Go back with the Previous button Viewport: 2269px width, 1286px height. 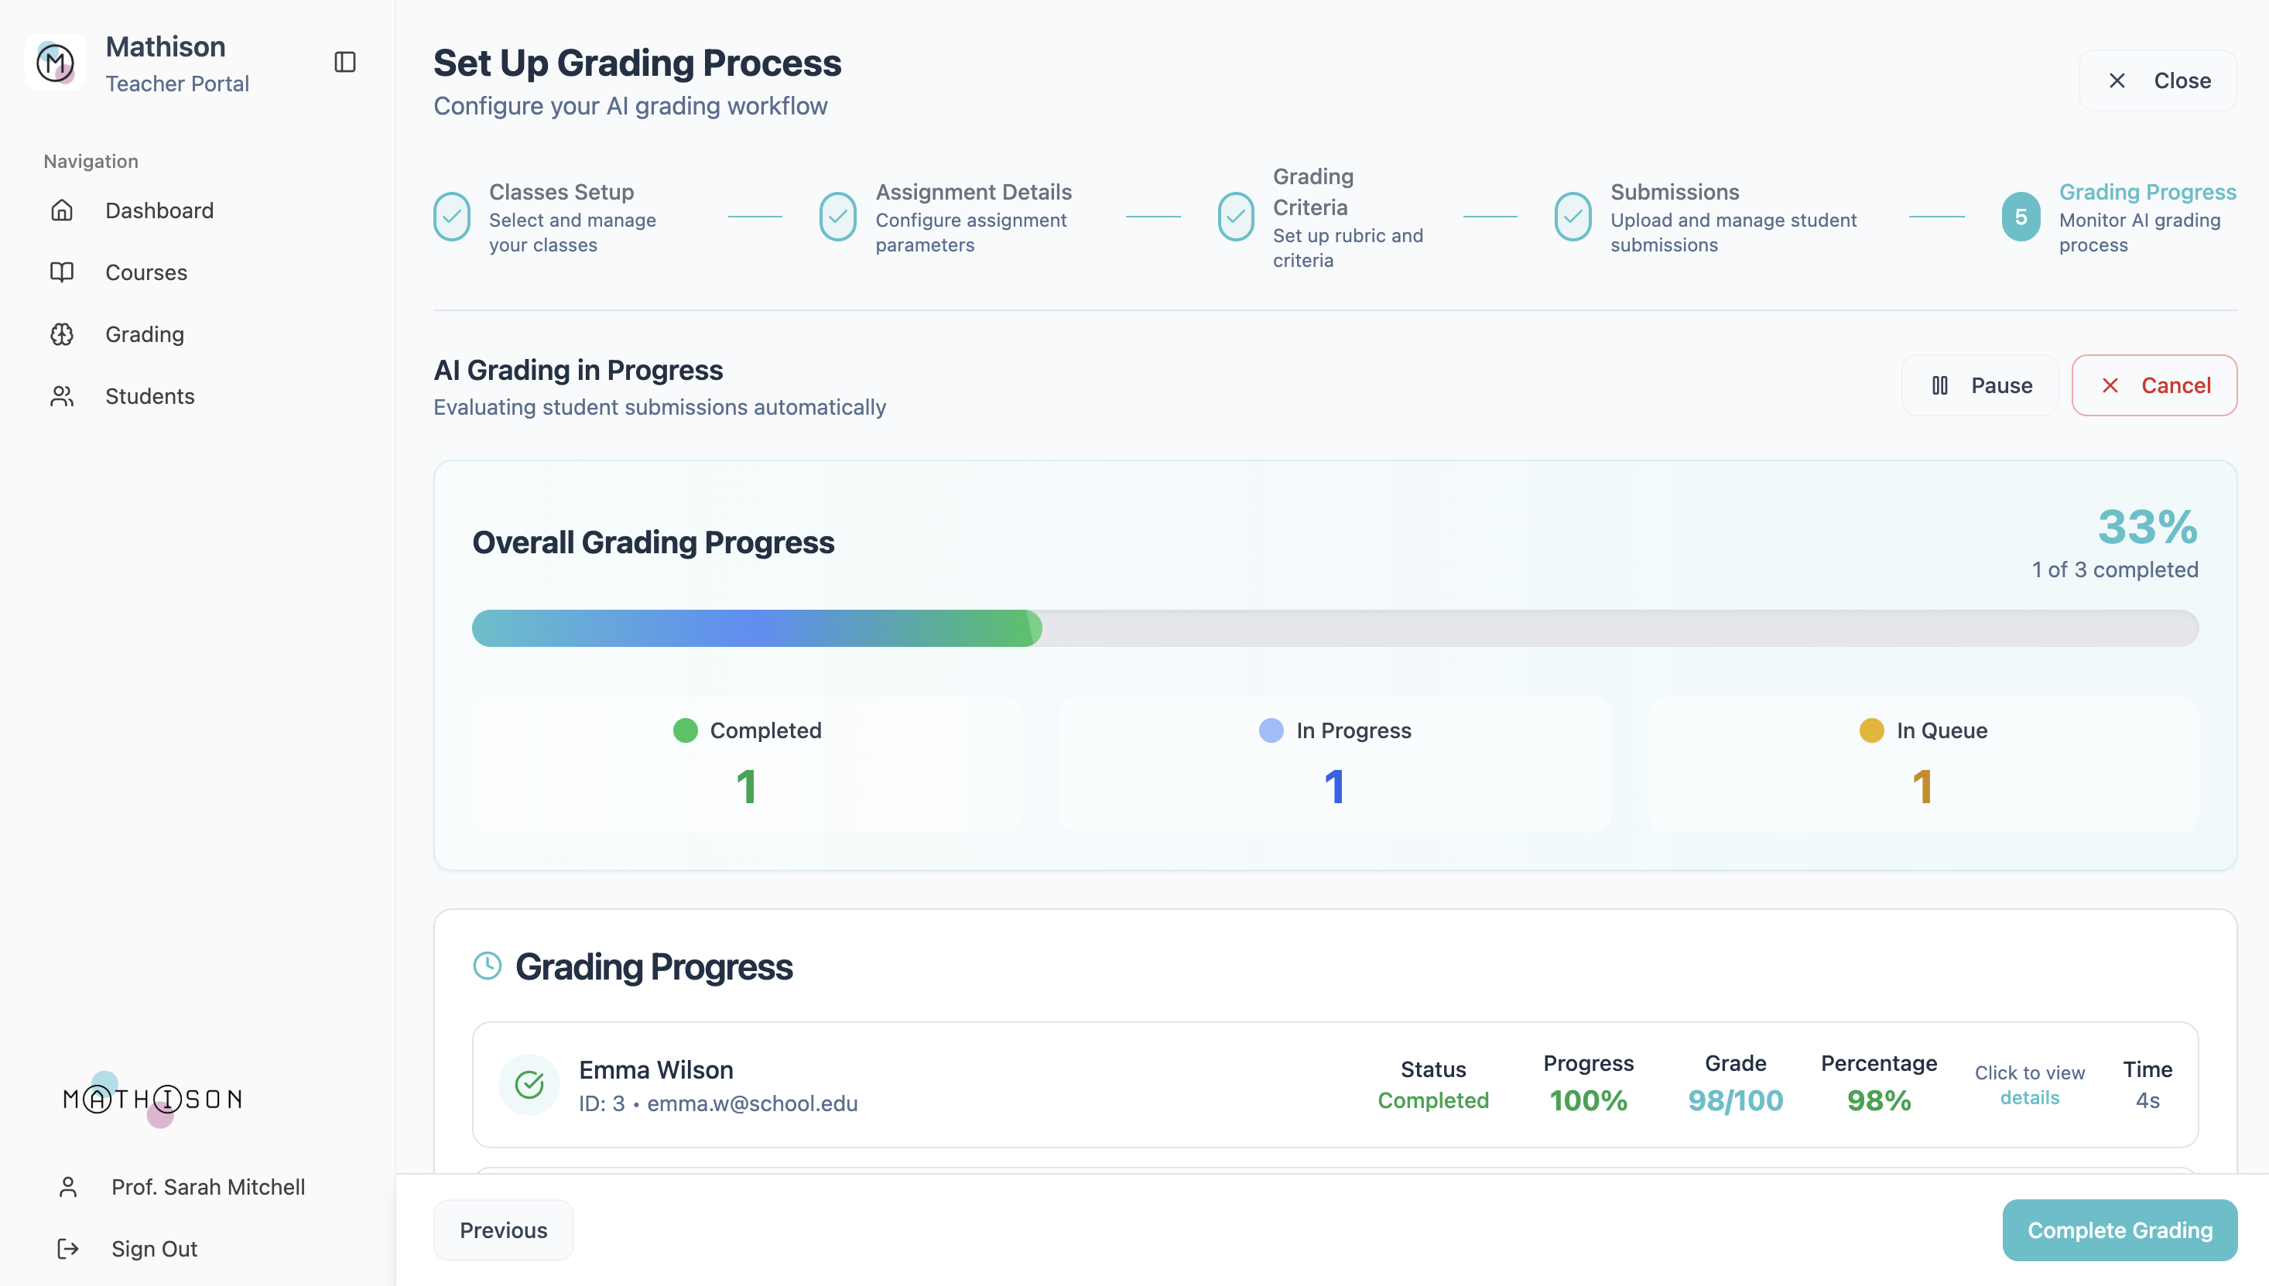[504, 1230]
